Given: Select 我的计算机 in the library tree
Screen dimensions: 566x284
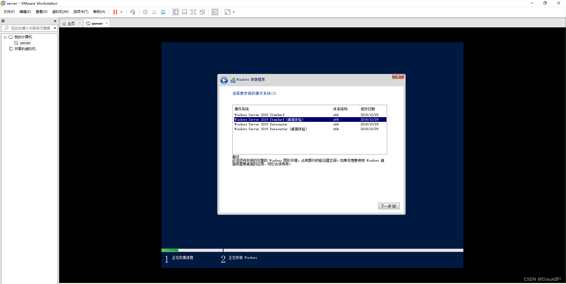Looking at the screenshot, I should tap(23, 37).
